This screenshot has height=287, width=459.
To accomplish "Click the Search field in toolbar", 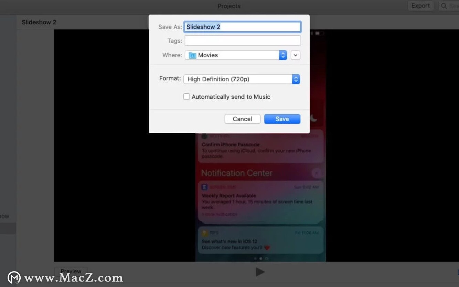I will (449, 6).
